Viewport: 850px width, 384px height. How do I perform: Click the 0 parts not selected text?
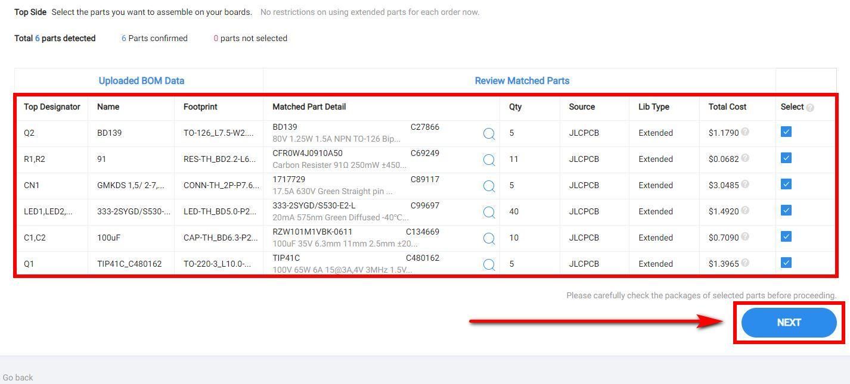tap(250, 38)
